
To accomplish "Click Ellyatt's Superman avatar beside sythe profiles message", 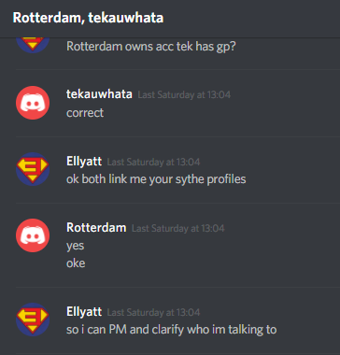I will pyautogui.click(x=33, y=169).
